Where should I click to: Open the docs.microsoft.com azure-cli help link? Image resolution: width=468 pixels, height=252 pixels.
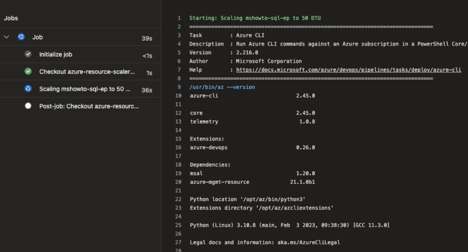(x=349, y=70)
